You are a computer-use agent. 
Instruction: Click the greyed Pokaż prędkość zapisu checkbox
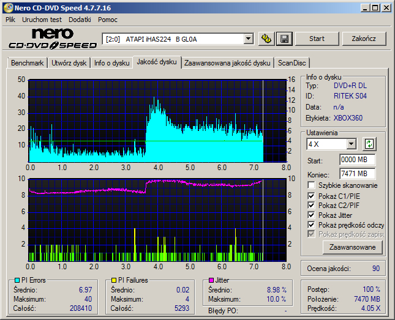pos(311,234)
